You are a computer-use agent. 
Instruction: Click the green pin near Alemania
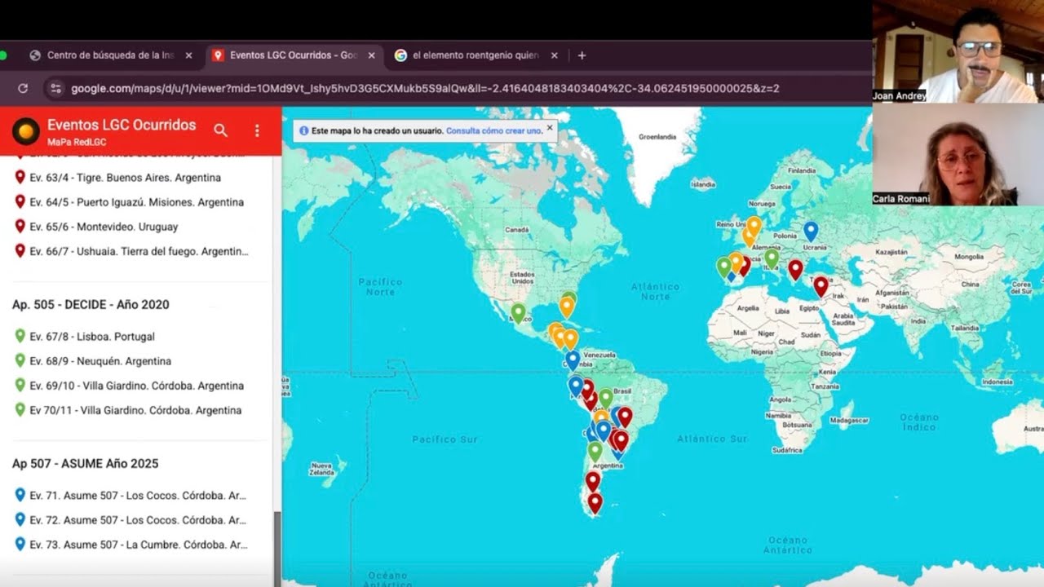pyautogui.click(x=772, y=258)
